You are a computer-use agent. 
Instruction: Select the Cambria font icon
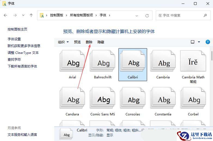163,61
